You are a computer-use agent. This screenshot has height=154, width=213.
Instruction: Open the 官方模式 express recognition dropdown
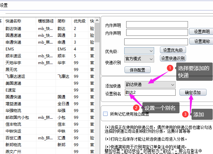point(139,59)
